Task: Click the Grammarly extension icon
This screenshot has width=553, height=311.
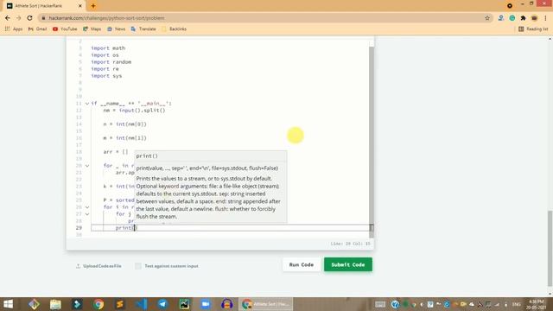Action: pos(512,18)
